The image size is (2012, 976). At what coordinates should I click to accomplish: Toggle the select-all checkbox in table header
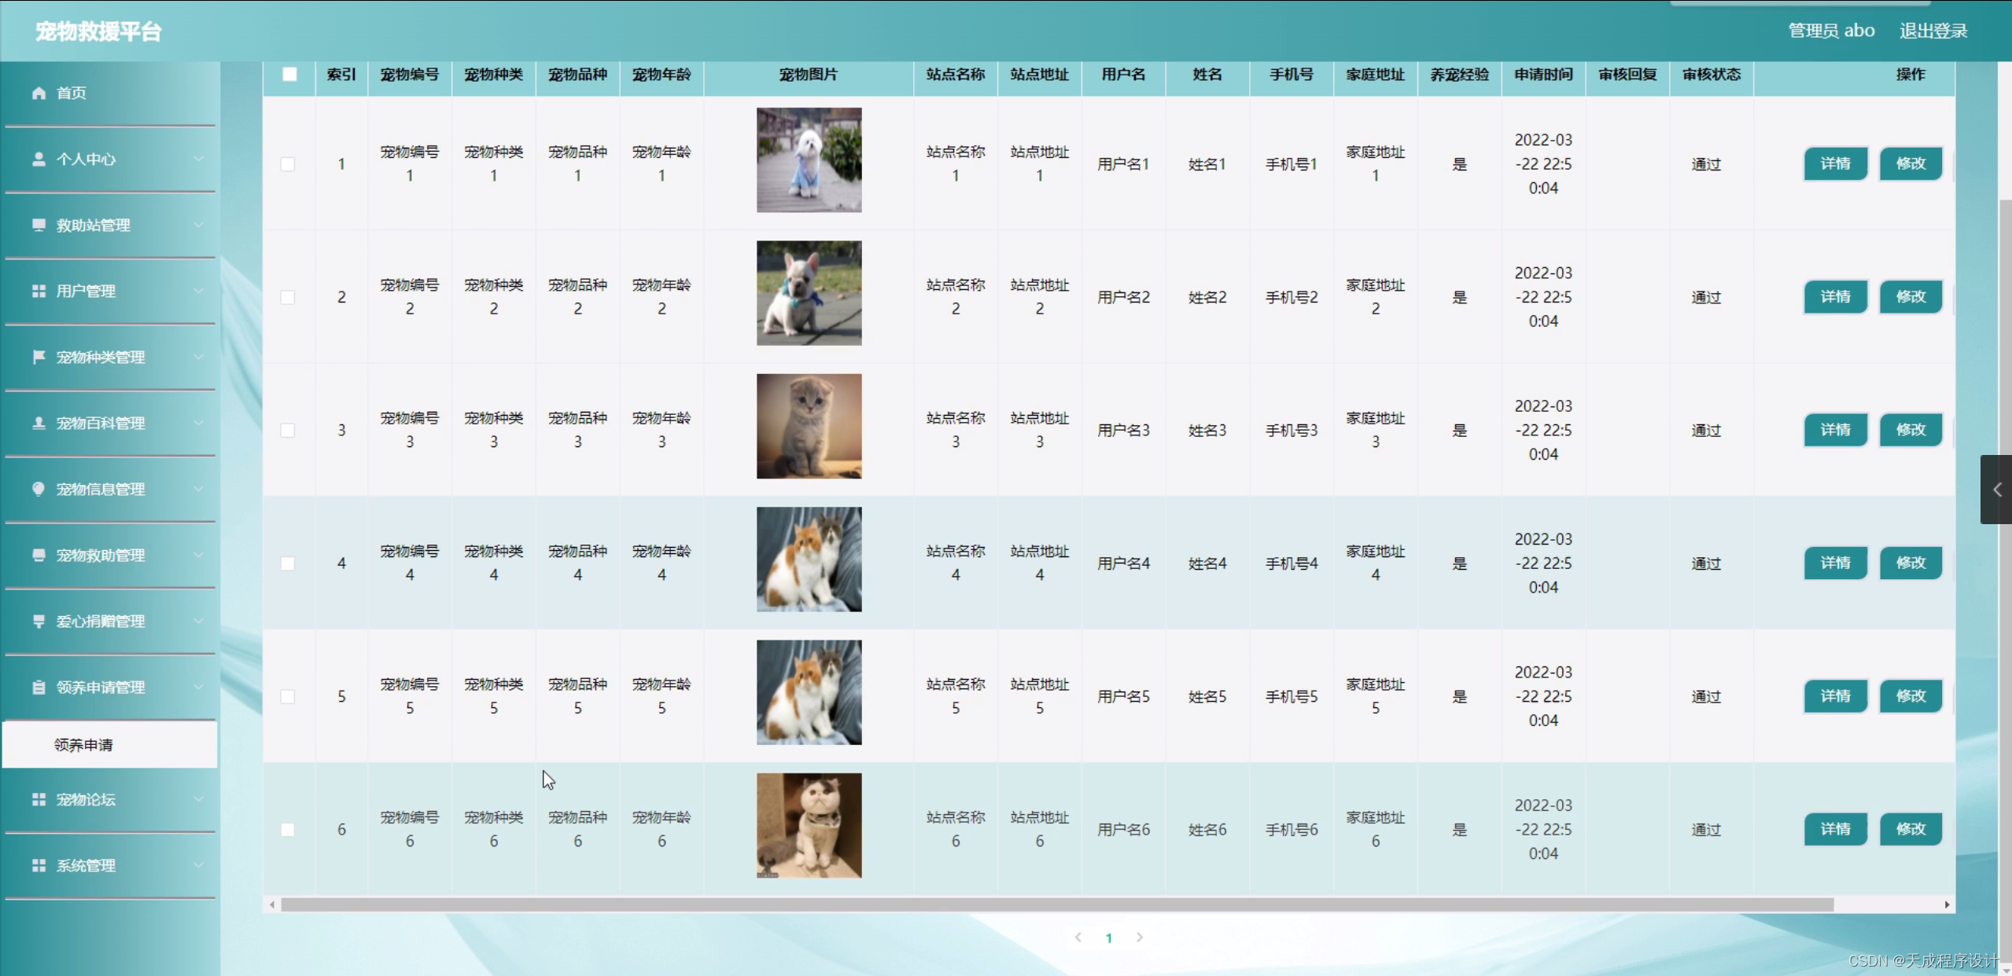(x=289, y=75)
